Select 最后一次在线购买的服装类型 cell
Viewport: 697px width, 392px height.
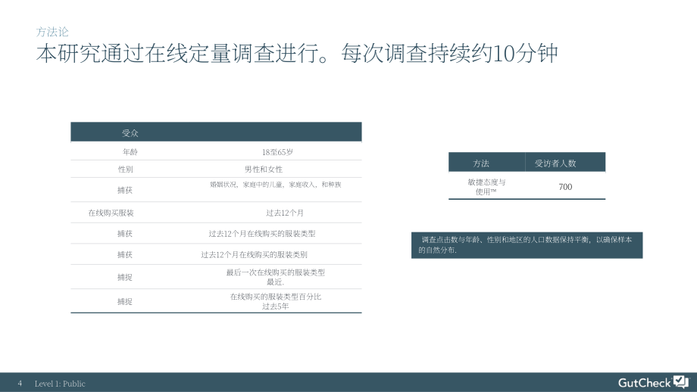pos(276,277)
